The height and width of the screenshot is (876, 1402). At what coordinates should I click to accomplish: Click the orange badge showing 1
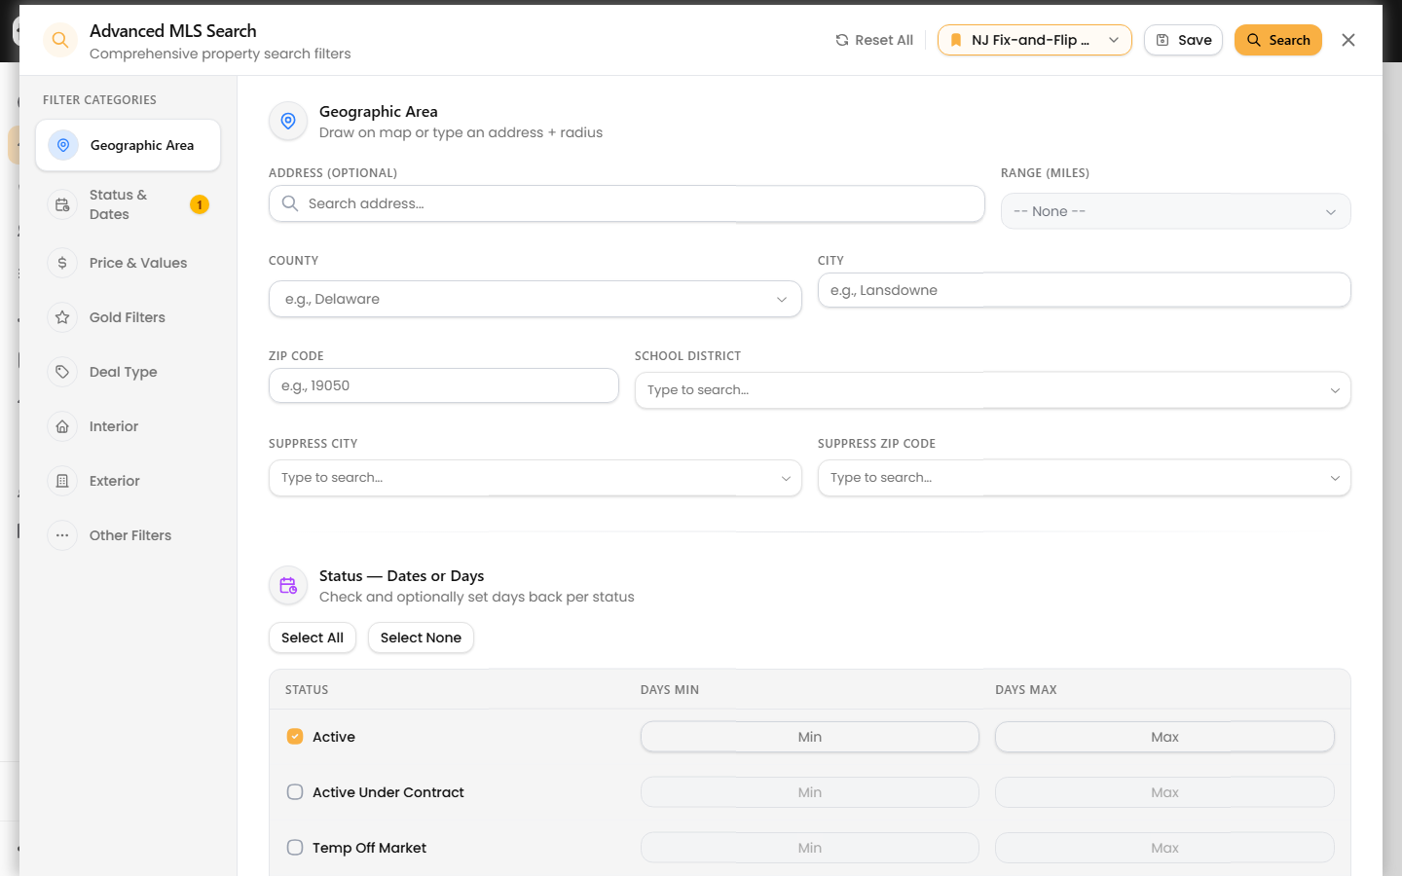(200, 204)
